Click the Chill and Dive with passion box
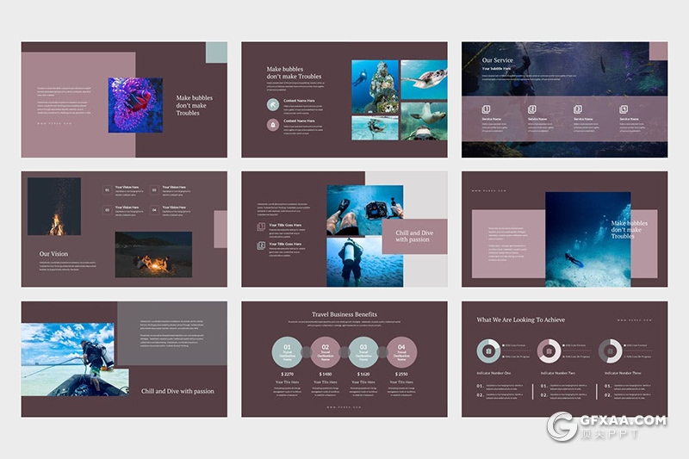The height and width of the screenshot is (459, 689). (413, 237)
